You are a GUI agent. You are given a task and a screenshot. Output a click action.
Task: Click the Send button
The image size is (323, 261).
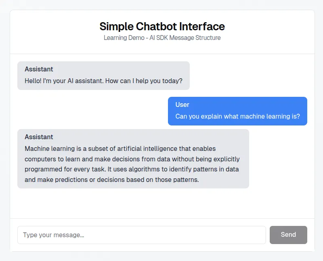click(x=288, y=235)
